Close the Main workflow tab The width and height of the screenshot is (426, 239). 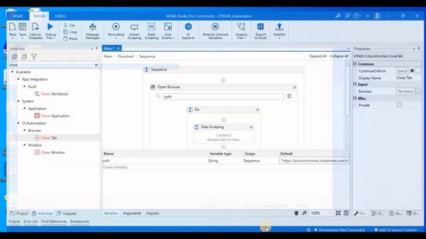pos(118,48)
